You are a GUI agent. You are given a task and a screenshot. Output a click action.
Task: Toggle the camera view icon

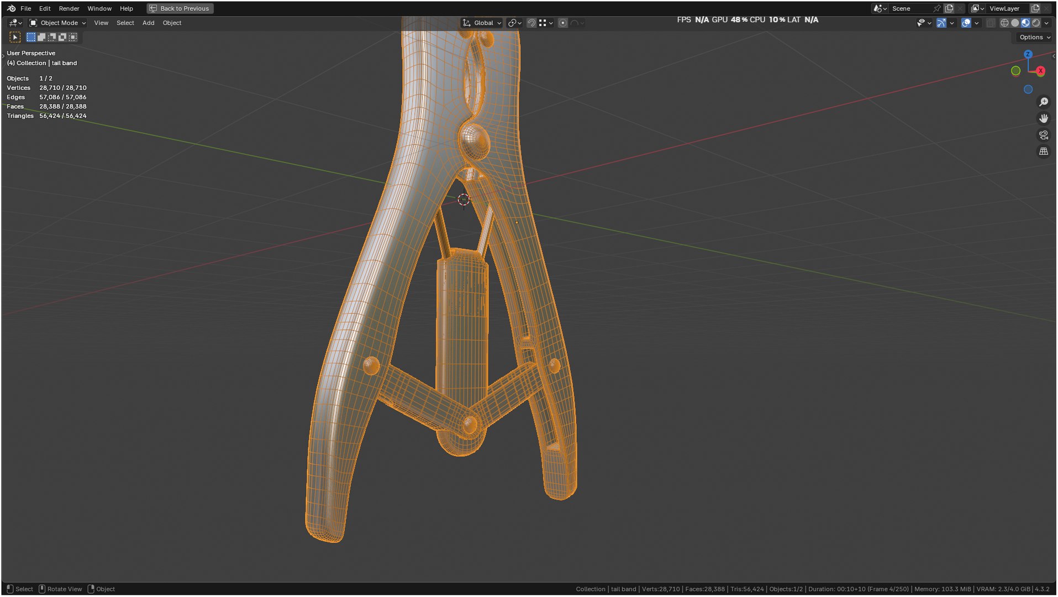(x=1044, y=135)
